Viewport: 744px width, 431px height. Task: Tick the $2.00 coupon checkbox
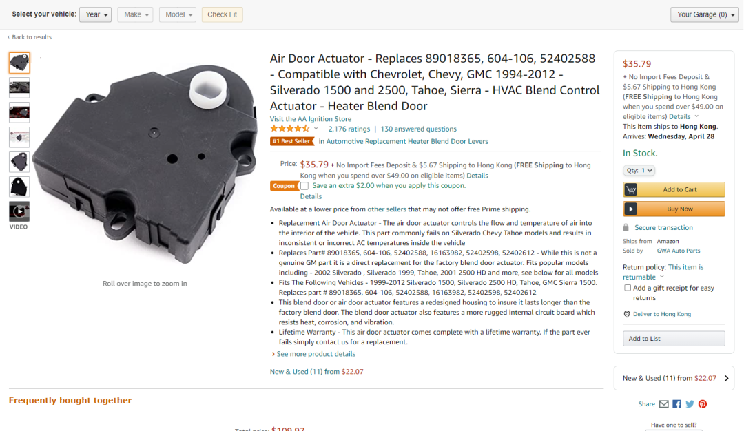[304, 186]
